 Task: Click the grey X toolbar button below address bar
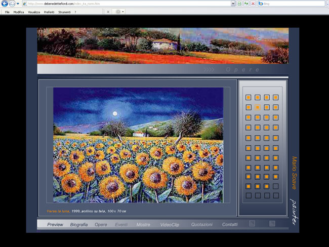(108, 12)
